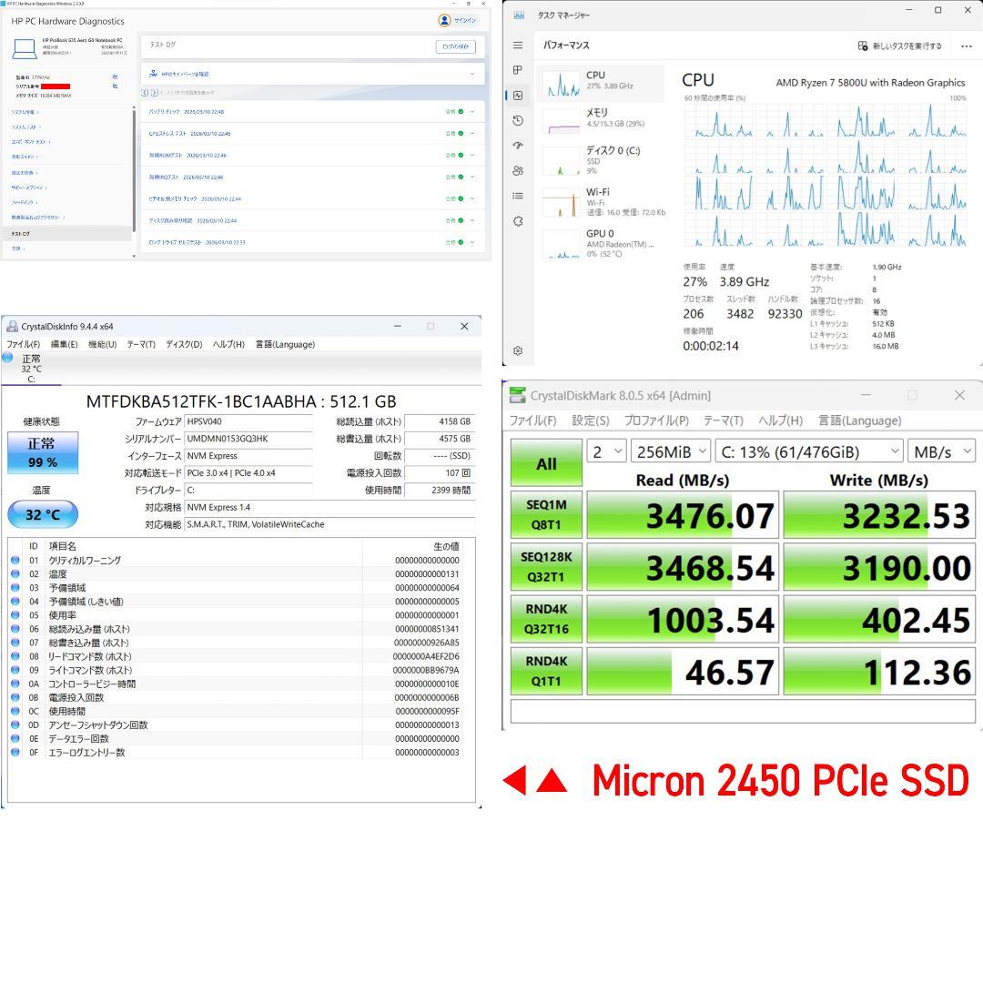Select Wi-Fi entry in performance list

pyautogui.click(x=603, y=200)
